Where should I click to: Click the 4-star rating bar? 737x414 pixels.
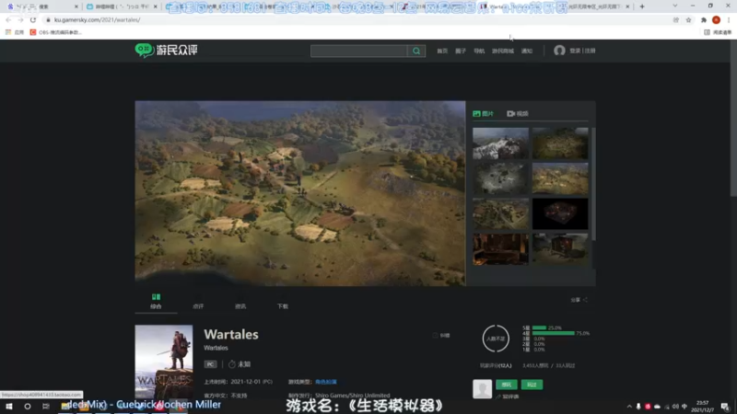554,333
